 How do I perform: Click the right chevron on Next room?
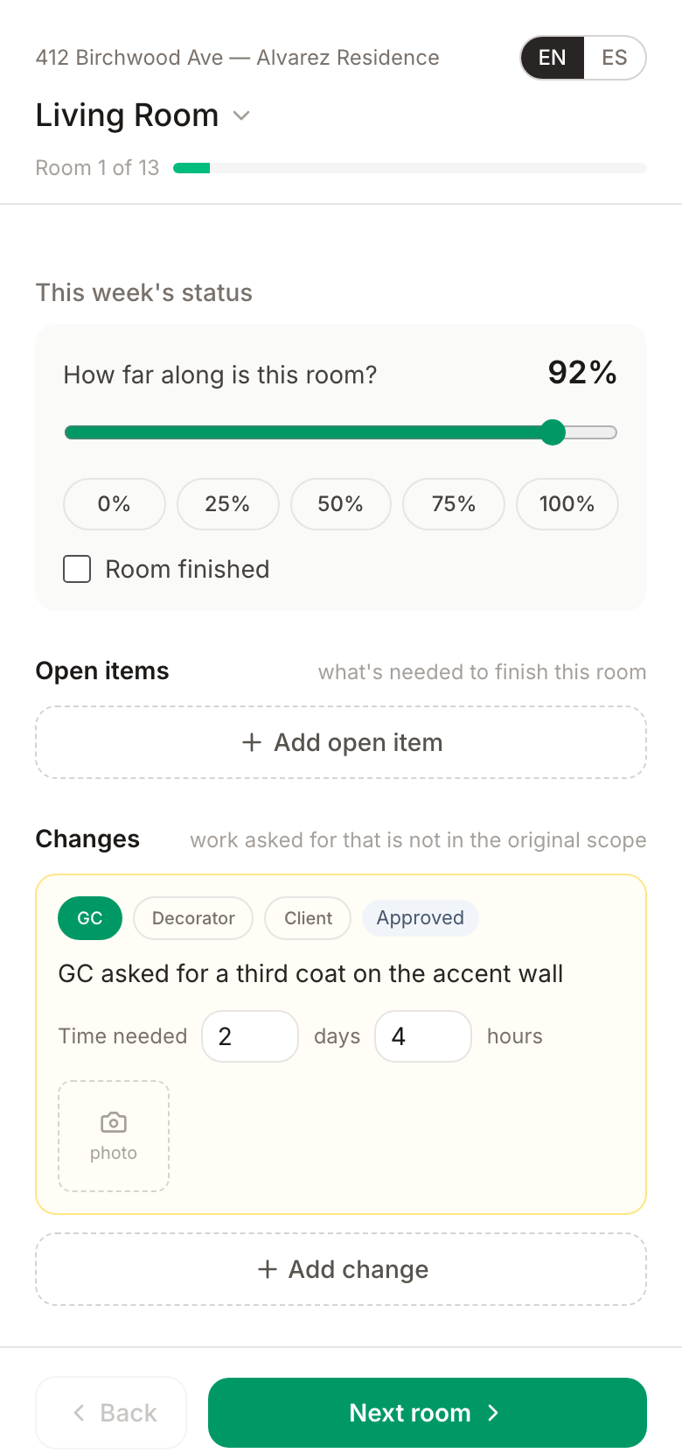493,1413
